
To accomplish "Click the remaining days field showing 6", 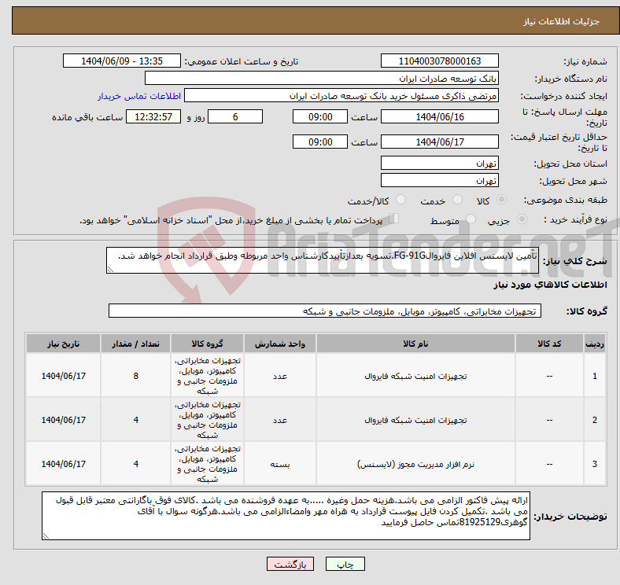I will point(235,117).
